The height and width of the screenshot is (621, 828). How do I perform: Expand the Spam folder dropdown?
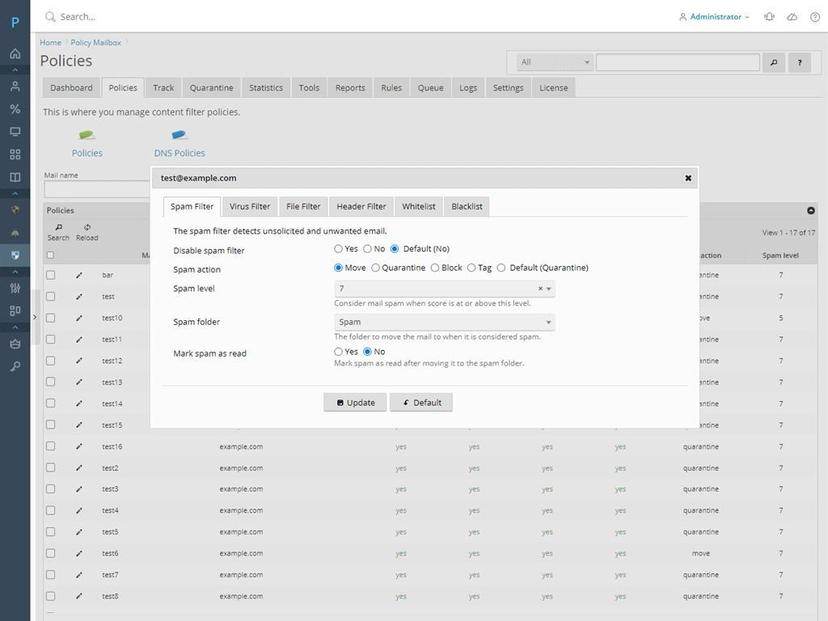tap(548, 322)
